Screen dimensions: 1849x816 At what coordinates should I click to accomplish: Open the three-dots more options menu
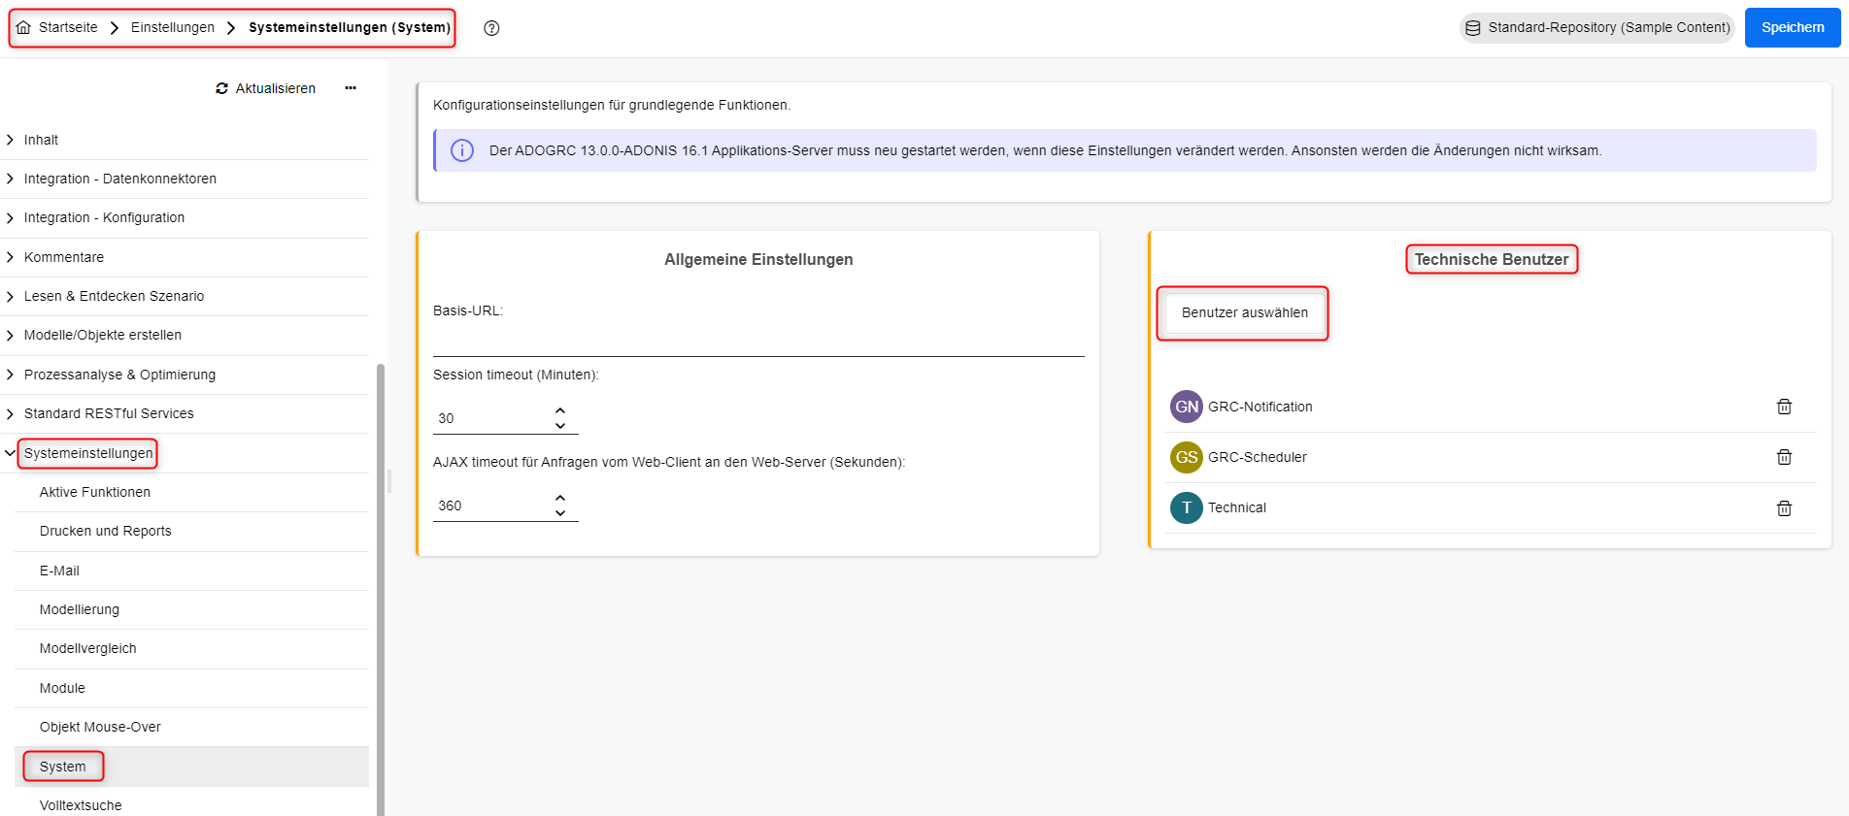tap(351, 88)
